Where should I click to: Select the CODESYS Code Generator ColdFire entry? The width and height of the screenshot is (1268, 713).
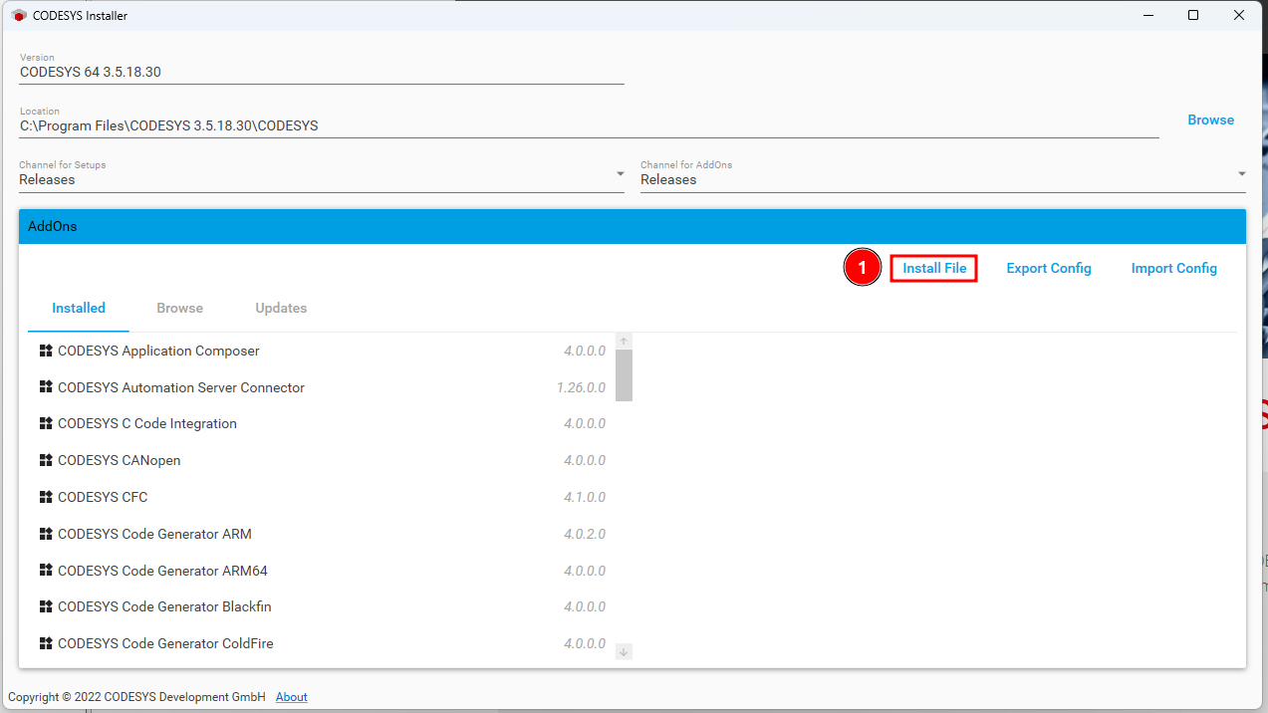(x=322, y=643)
